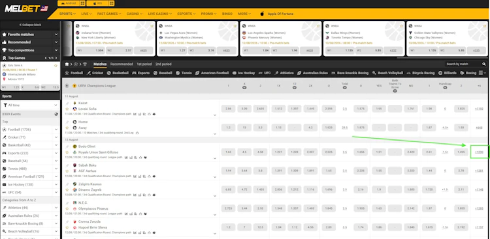This screenshot has width=490, height=239.
Task: Select Cricket (71) in the sidebar
Action: click(x=16, y=137)
